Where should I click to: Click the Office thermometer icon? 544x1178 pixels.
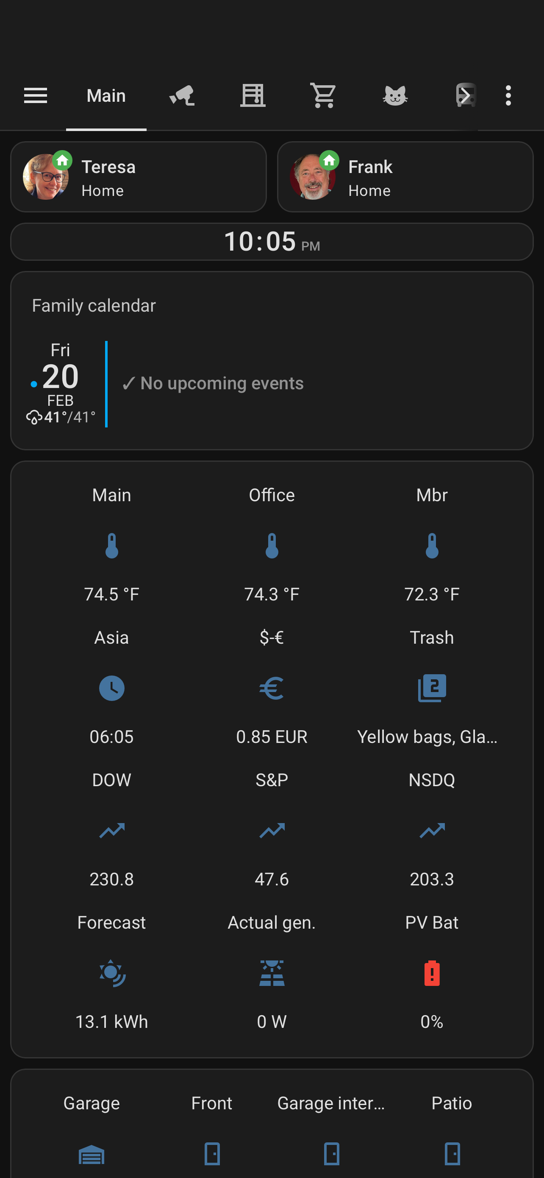(x=272, y=546)
